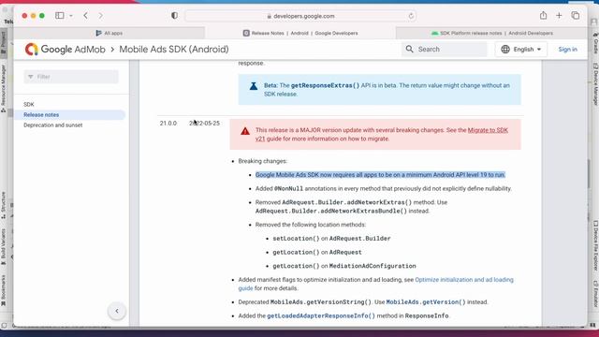
Task: Click setLocation() on AdRequest.Builder text
Action: (331, 239)
